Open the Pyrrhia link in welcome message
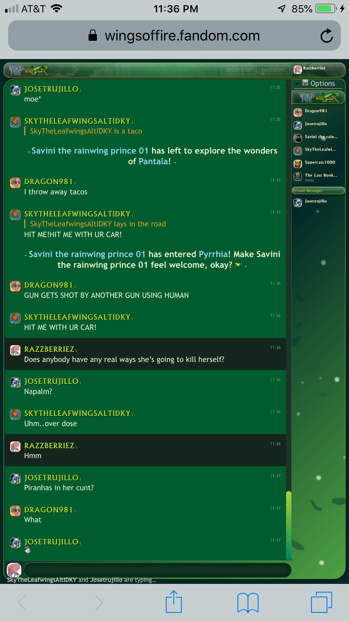This screenshot has width=349, height=621. (x=213, y=254)
